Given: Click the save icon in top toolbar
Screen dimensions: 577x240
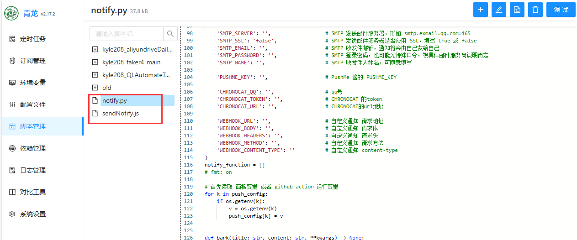Looking at the screenshot, I should 517,10.
